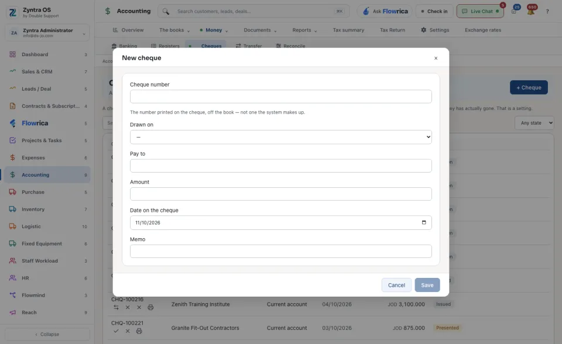
Task: Click the Check in button
Action: tap(434, 12)
